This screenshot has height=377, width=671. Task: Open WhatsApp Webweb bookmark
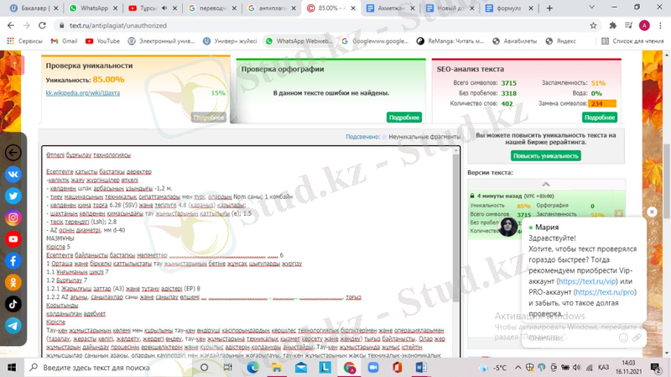(x=299, y=41)
